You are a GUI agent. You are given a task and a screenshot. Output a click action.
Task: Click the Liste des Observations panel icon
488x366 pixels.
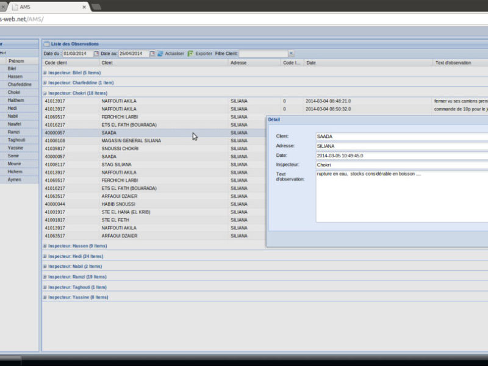point(46,44)
